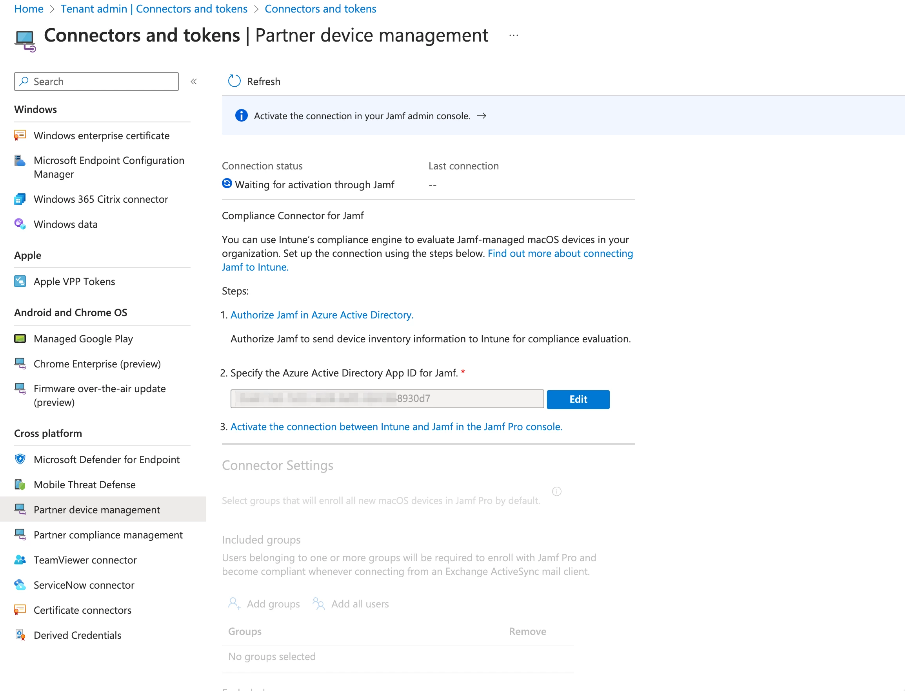
Task: Click the Partner compliance management icon
Action: point(20,534)
